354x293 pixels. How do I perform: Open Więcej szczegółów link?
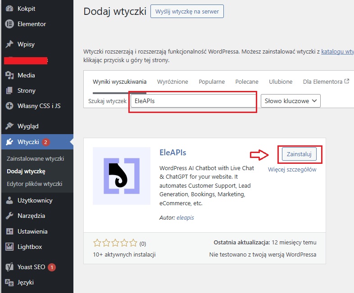click(x=292, y=170)
